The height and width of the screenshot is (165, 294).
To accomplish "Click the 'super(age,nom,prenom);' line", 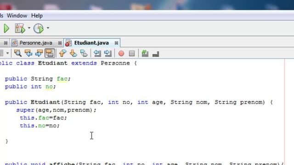I will point(56,110).
